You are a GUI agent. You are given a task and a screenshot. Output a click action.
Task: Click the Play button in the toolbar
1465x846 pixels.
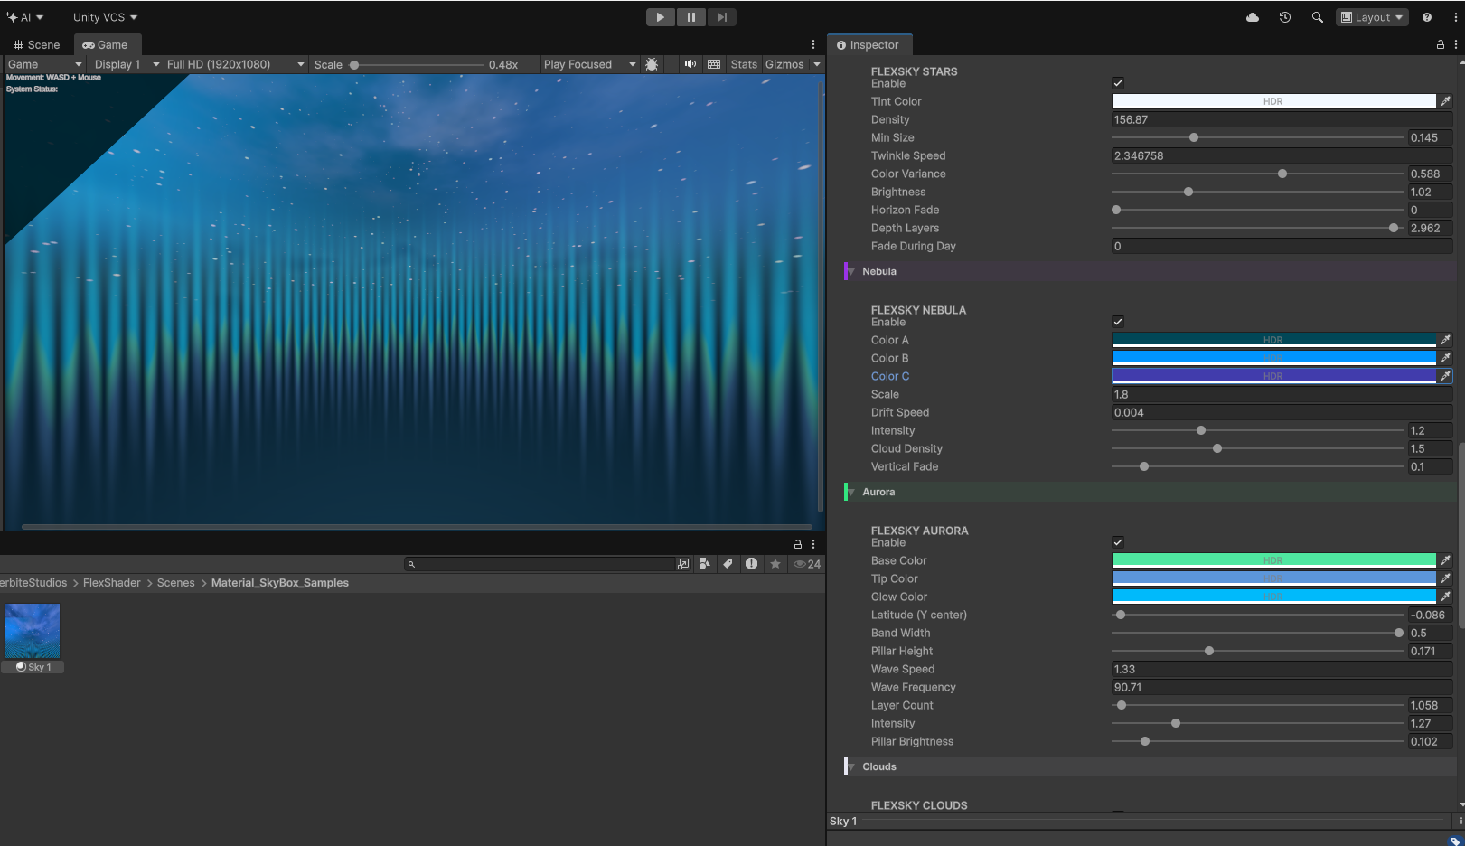[x=660, y=17]
